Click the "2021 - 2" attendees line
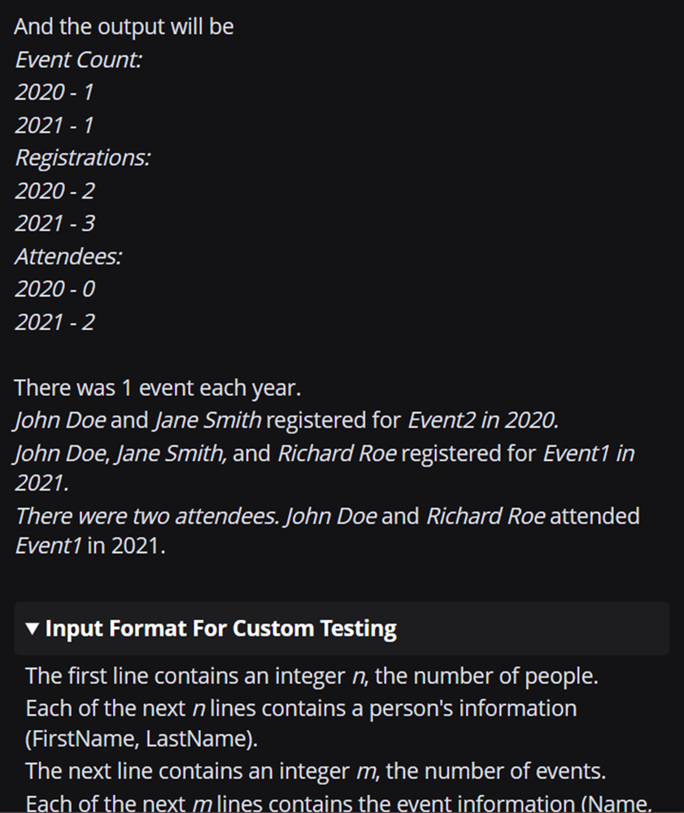 click(x=54, y=322)
